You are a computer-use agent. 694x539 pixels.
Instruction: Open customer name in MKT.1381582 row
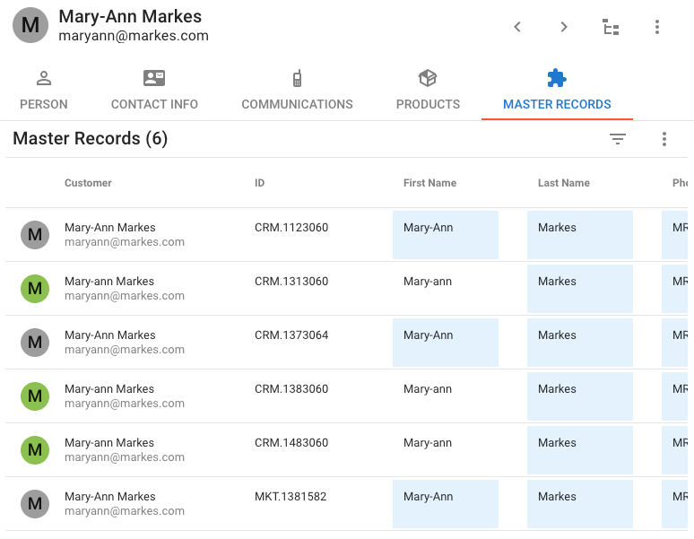pos(109,497)
